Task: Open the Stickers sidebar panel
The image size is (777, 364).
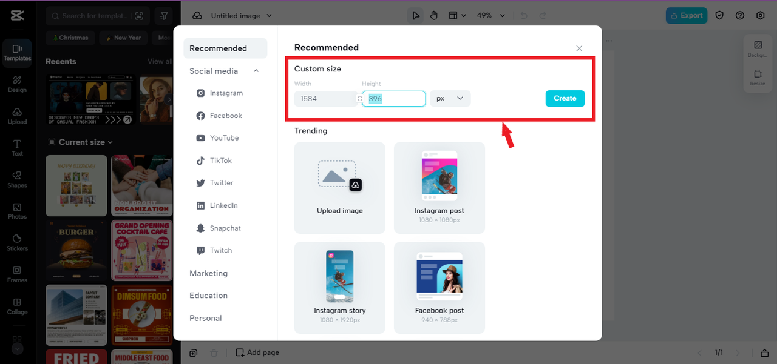Action: point(17,243)
